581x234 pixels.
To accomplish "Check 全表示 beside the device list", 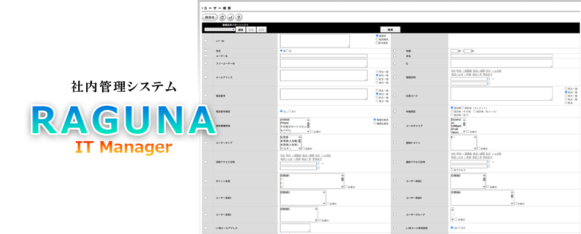I will (x=312, y=131).
